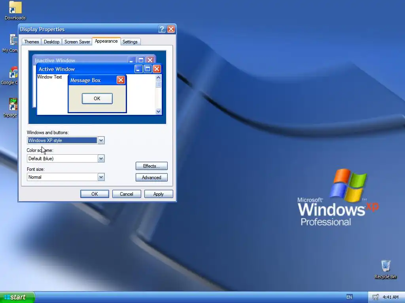Select the Appearance tab
The width and height of the screenshot is (405, 303).
coord(106,41)
